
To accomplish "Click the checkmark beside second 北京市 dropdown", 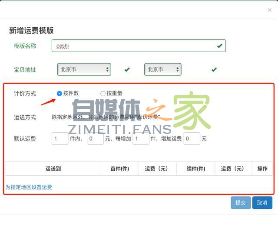I will (x=214, y=69).
